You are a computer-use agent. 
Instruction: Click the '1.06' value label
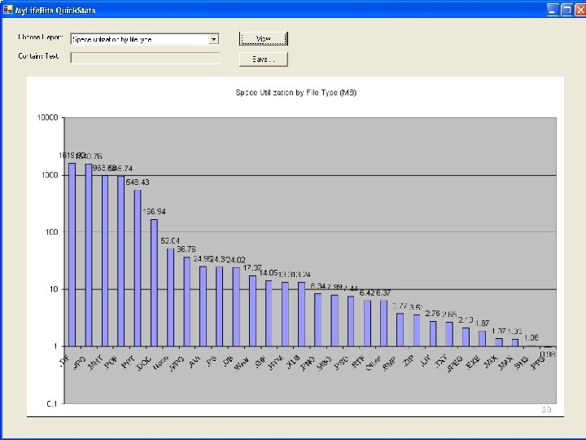531,337
